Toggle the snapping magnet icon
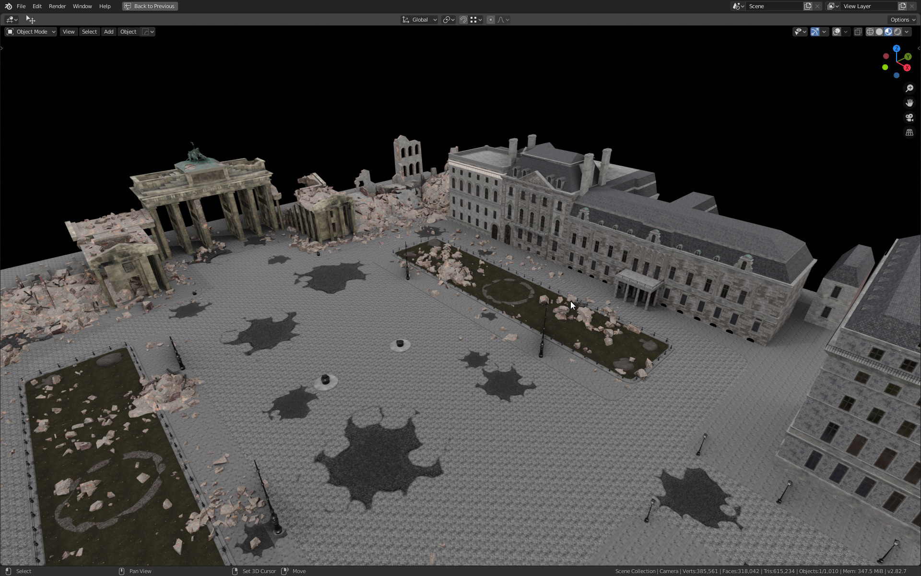 (x=463, y=20)
